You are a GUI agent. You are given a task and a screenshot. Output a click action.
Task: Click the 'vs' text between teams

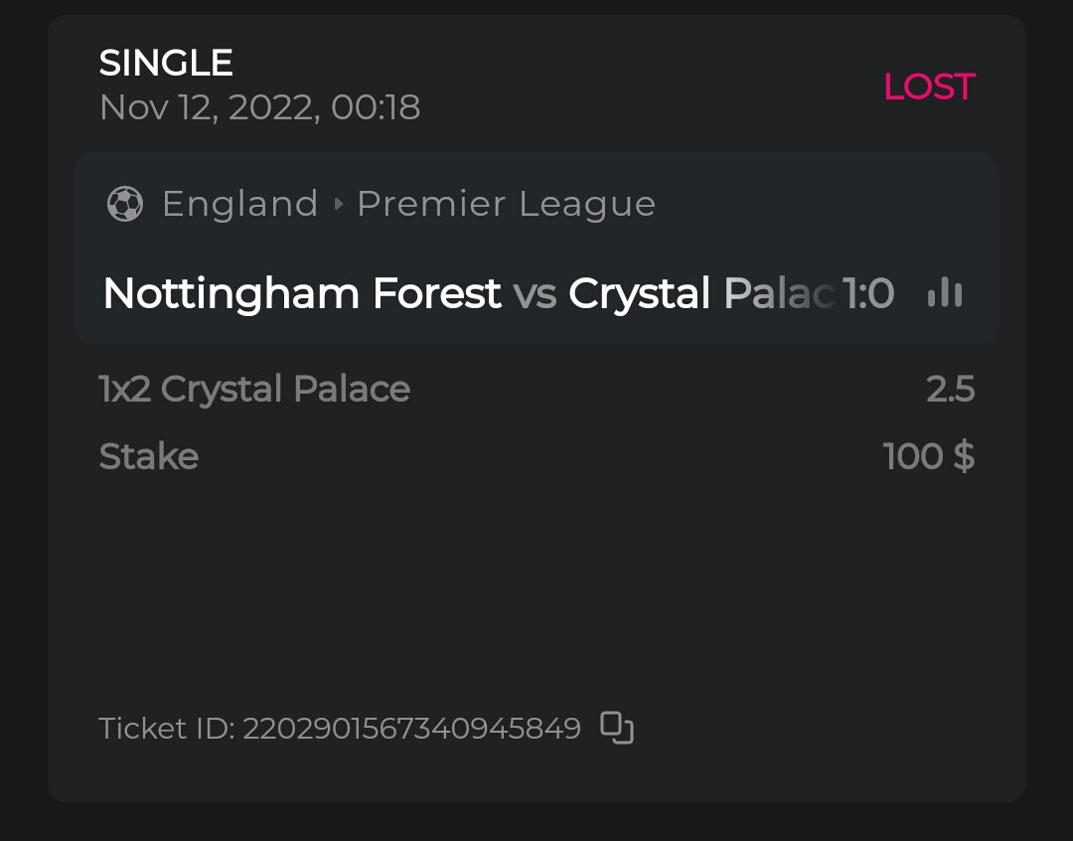click(x=535, y=294)
